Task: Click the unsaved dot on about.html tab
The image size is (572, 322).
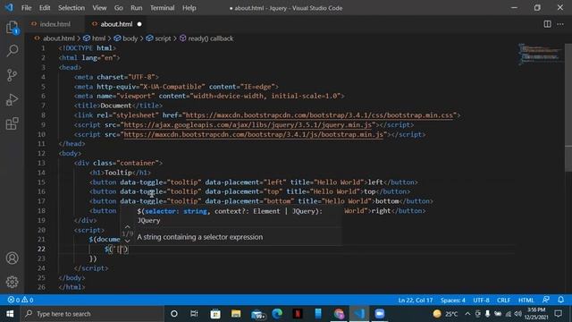Action: pos(139,24)
